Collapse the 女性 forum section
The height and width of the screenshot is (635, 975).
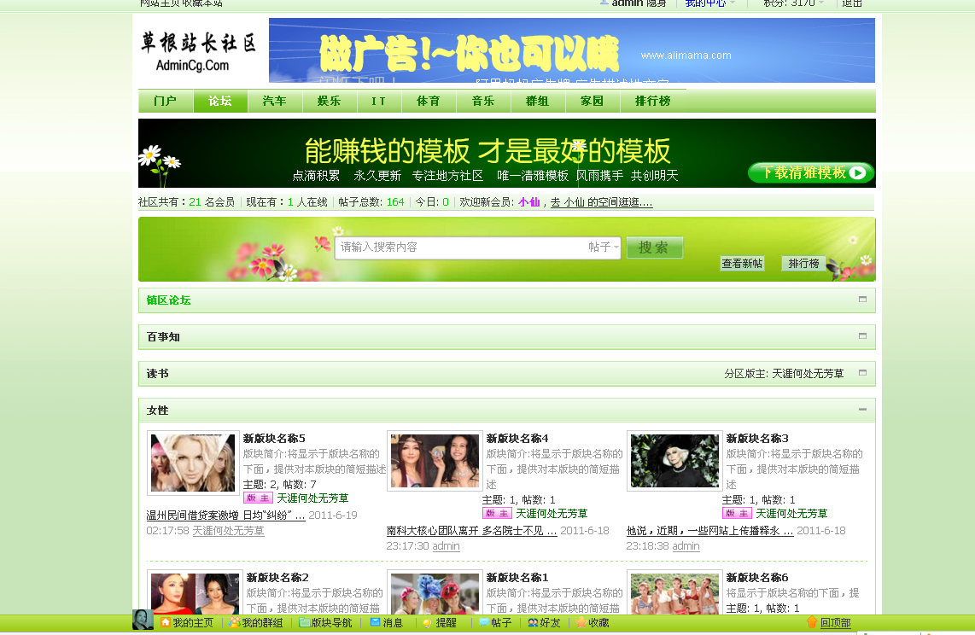click(861, 410)
